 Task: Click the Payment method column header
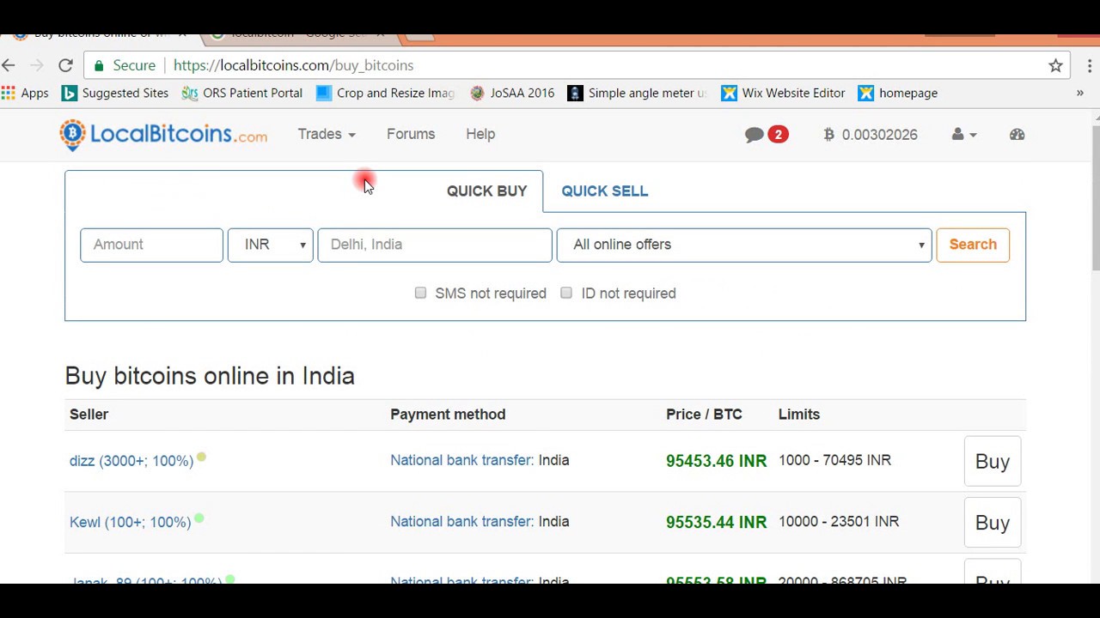click(x=448, y=415)
